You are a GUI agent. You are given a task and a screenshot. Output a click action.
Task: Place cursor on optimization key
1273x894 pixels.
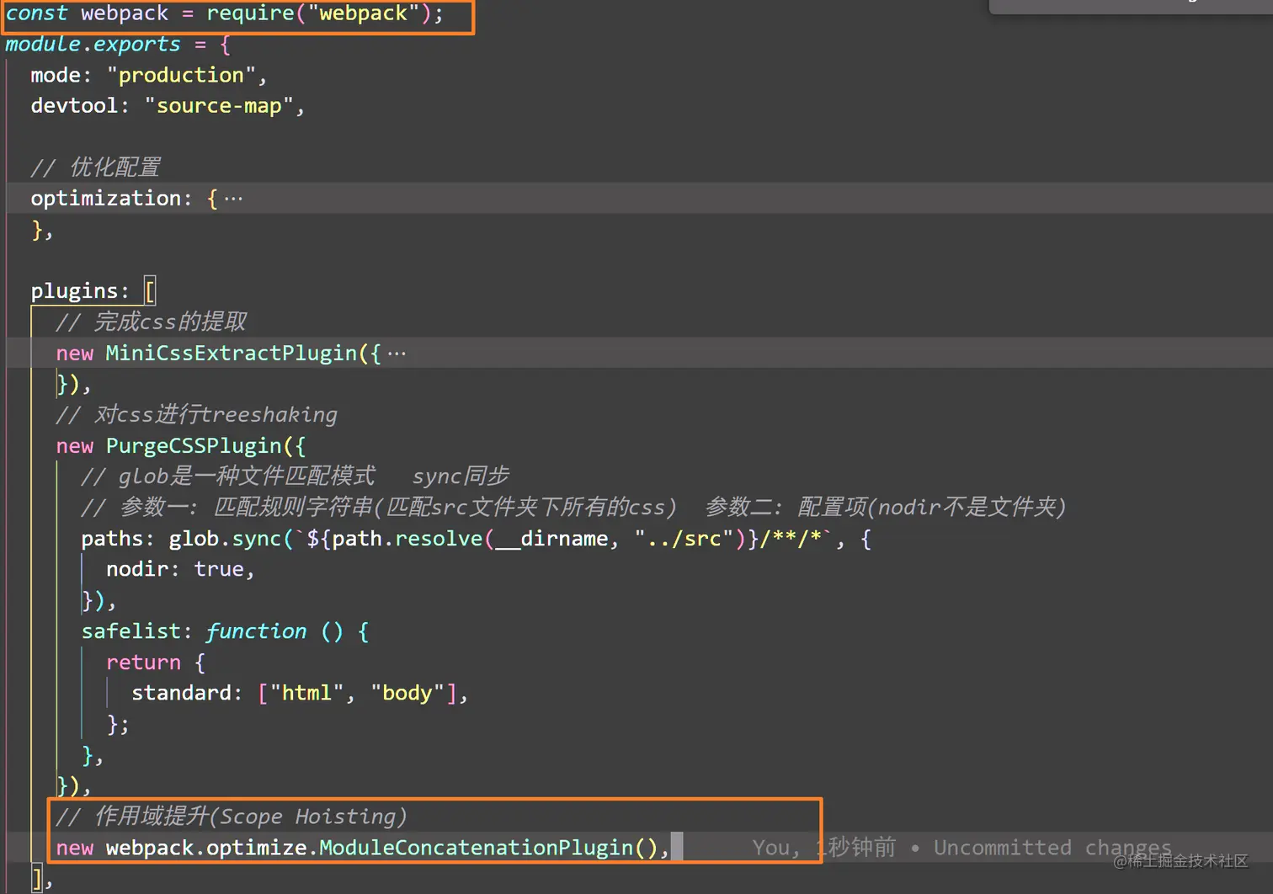click(x=106, y=199)
